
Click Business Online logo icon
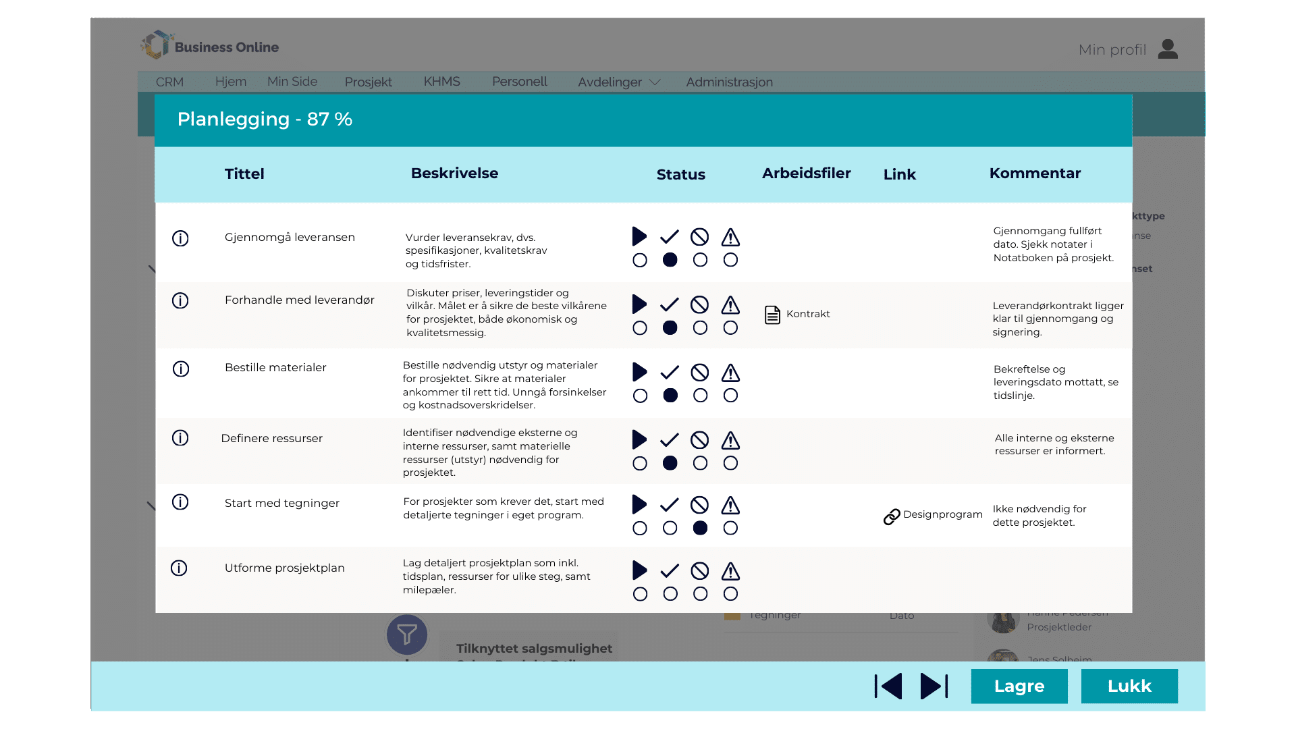(157, 45)
